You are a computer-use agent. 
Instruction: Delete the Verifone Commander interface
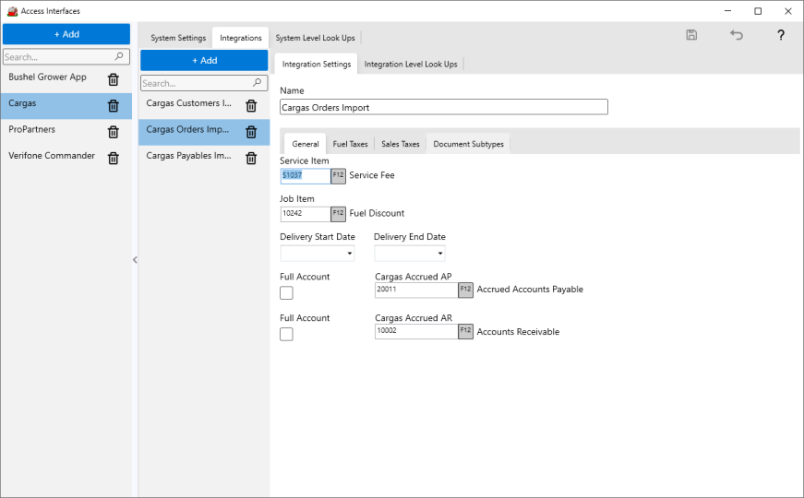click(x=114, y=158)
